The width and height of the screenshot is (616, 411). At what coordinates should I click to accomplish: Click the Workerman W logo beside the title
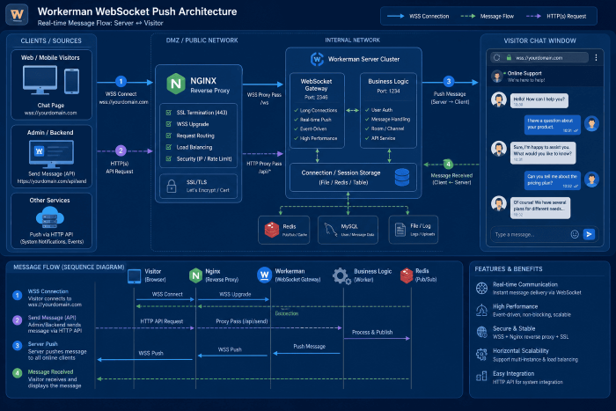(17, 15)
